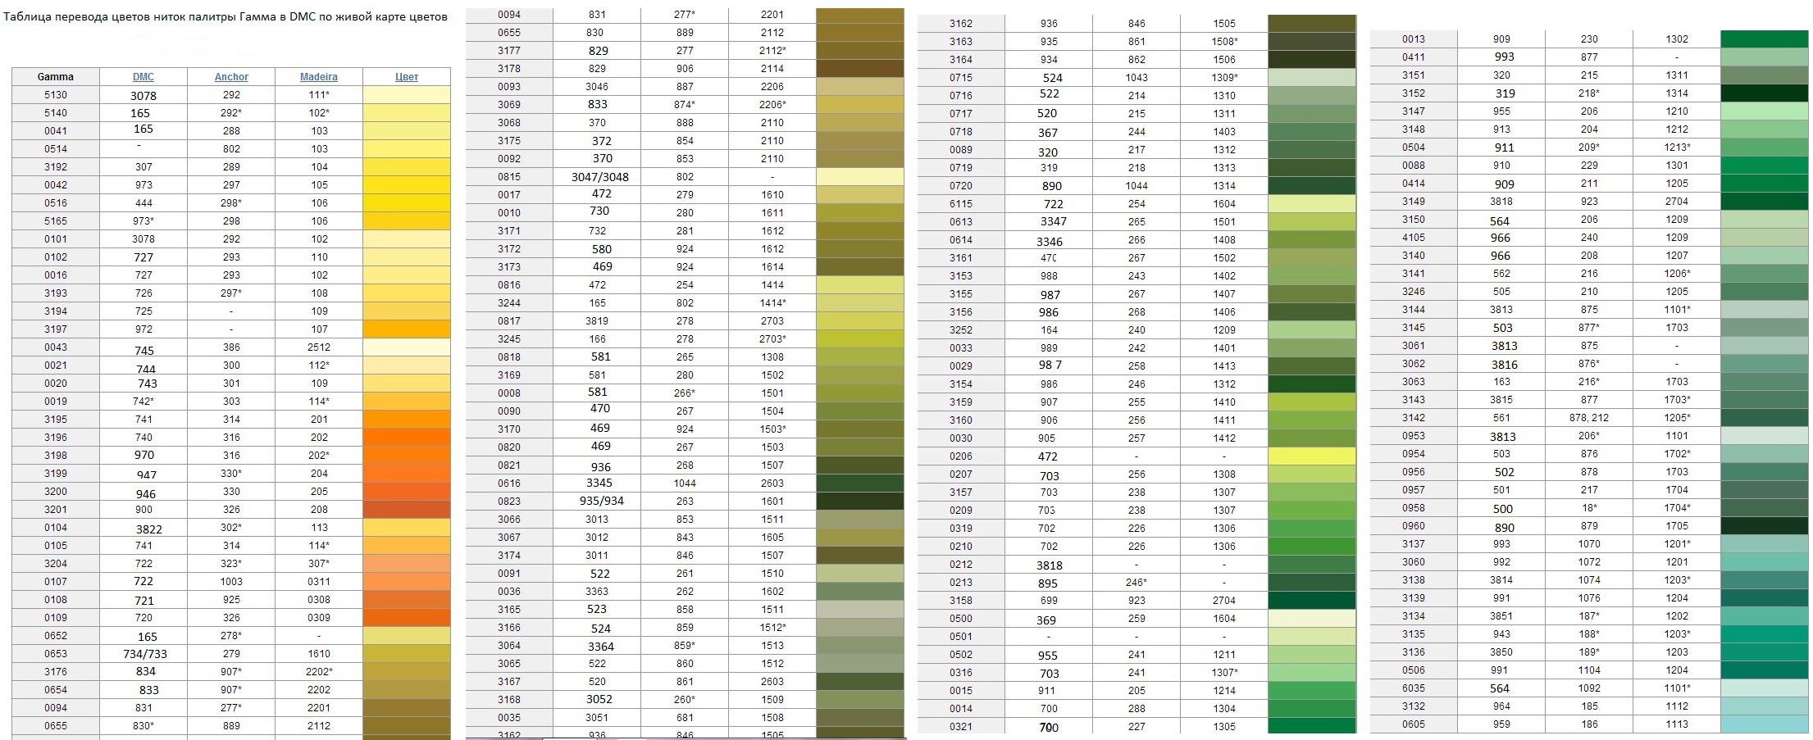Pick the color swatch in Gamma 5130 row
Viewport: 1813px width, 740px height.
pyautogui.click(x=407, y=95)
